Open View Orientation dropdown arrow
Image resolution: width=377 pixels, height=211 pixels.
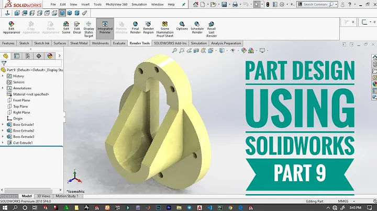click(216, 51)
